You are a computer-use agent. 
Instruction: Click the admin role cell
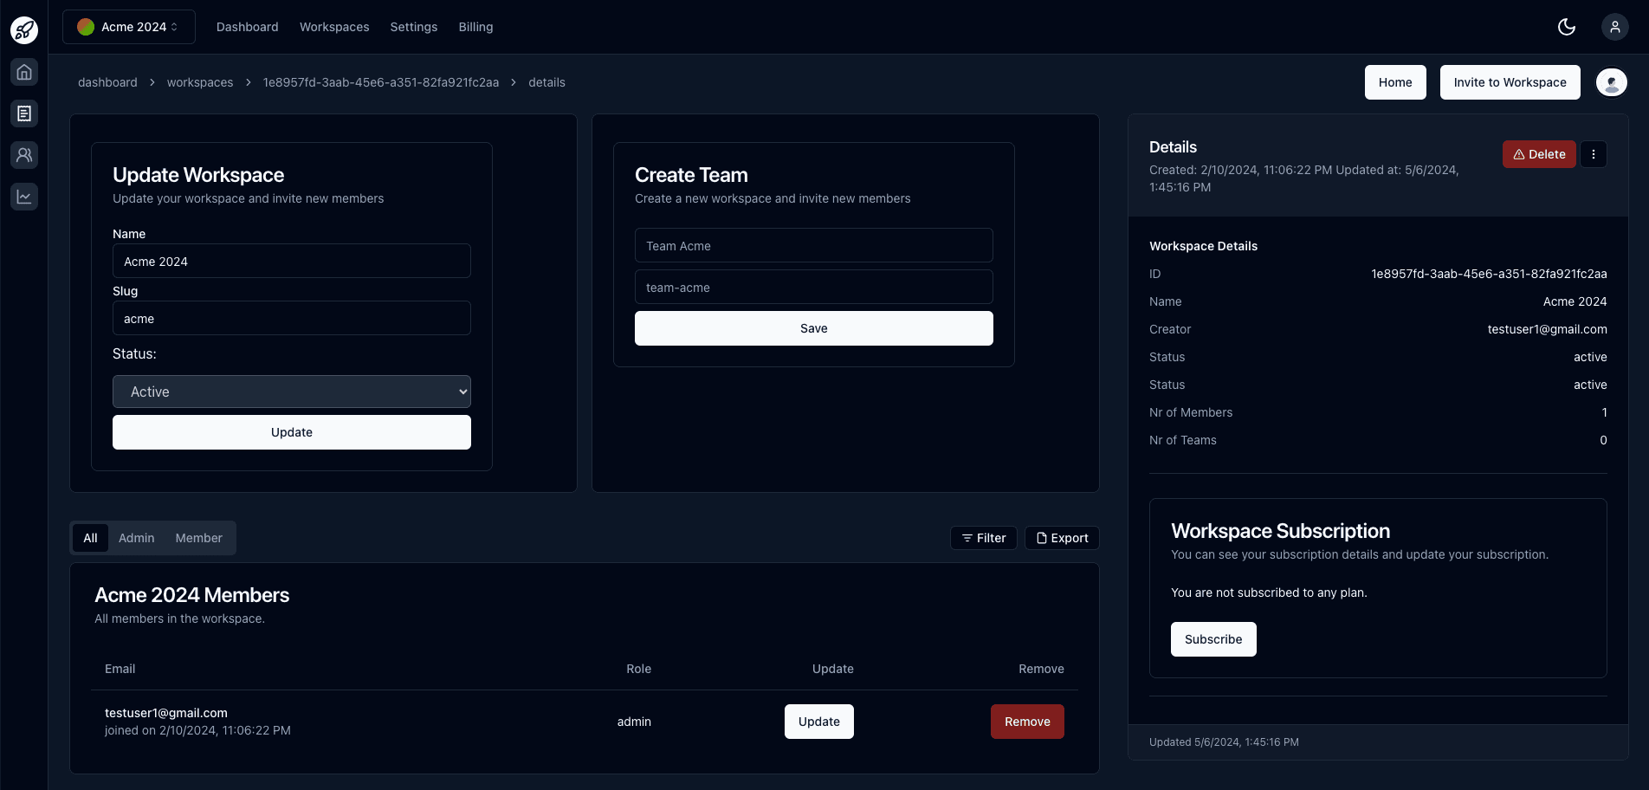pos(634,722)
